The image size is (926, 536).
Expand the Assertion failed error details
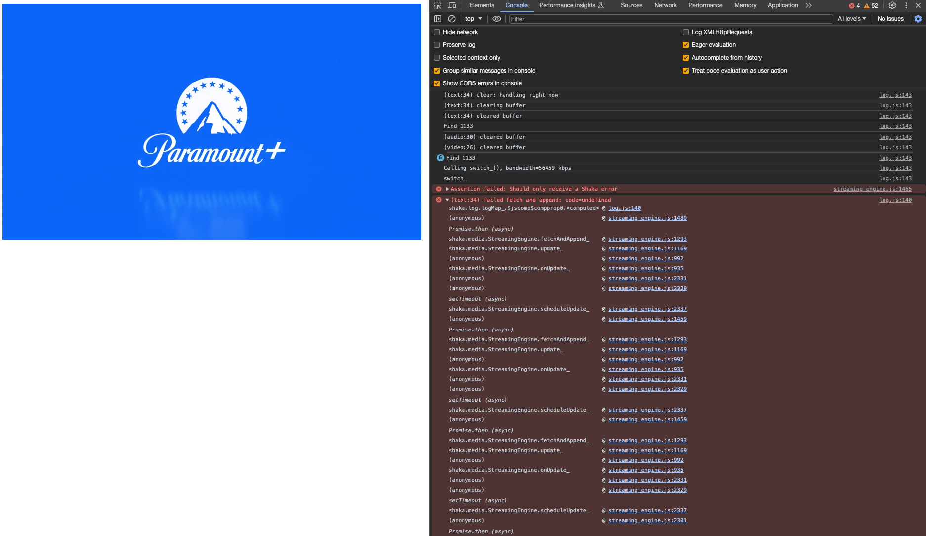click(x=447, y=189)
